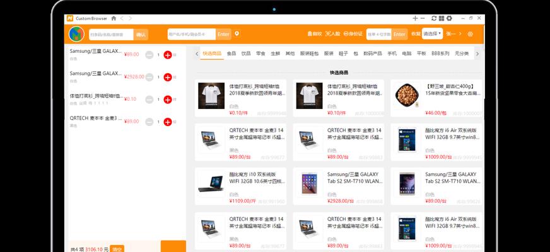The height and width of the screenshot is (252, 550).
Task: Select the 野三坡 甜杏仁400g nut product thumbnail
Action: coord(407,96)
